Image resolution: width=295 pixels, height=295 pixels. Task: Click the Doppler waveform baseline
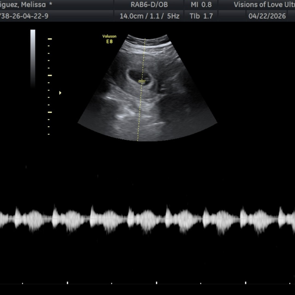tap(147, 219)
